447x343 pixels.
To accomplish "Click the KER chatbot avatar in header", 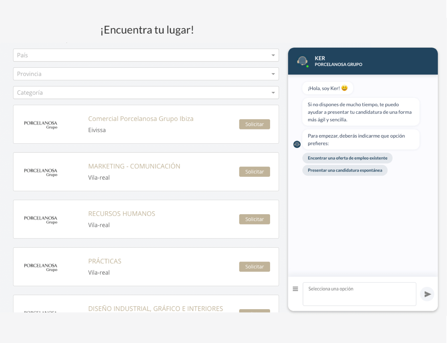I will 302,61.
